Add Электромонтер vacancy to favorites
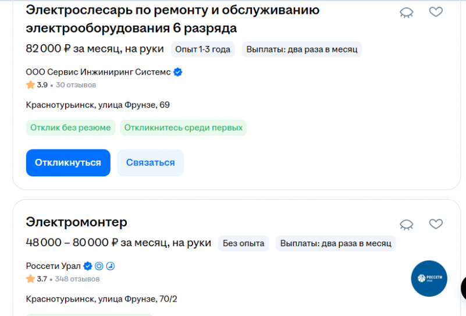 (436, 224)
